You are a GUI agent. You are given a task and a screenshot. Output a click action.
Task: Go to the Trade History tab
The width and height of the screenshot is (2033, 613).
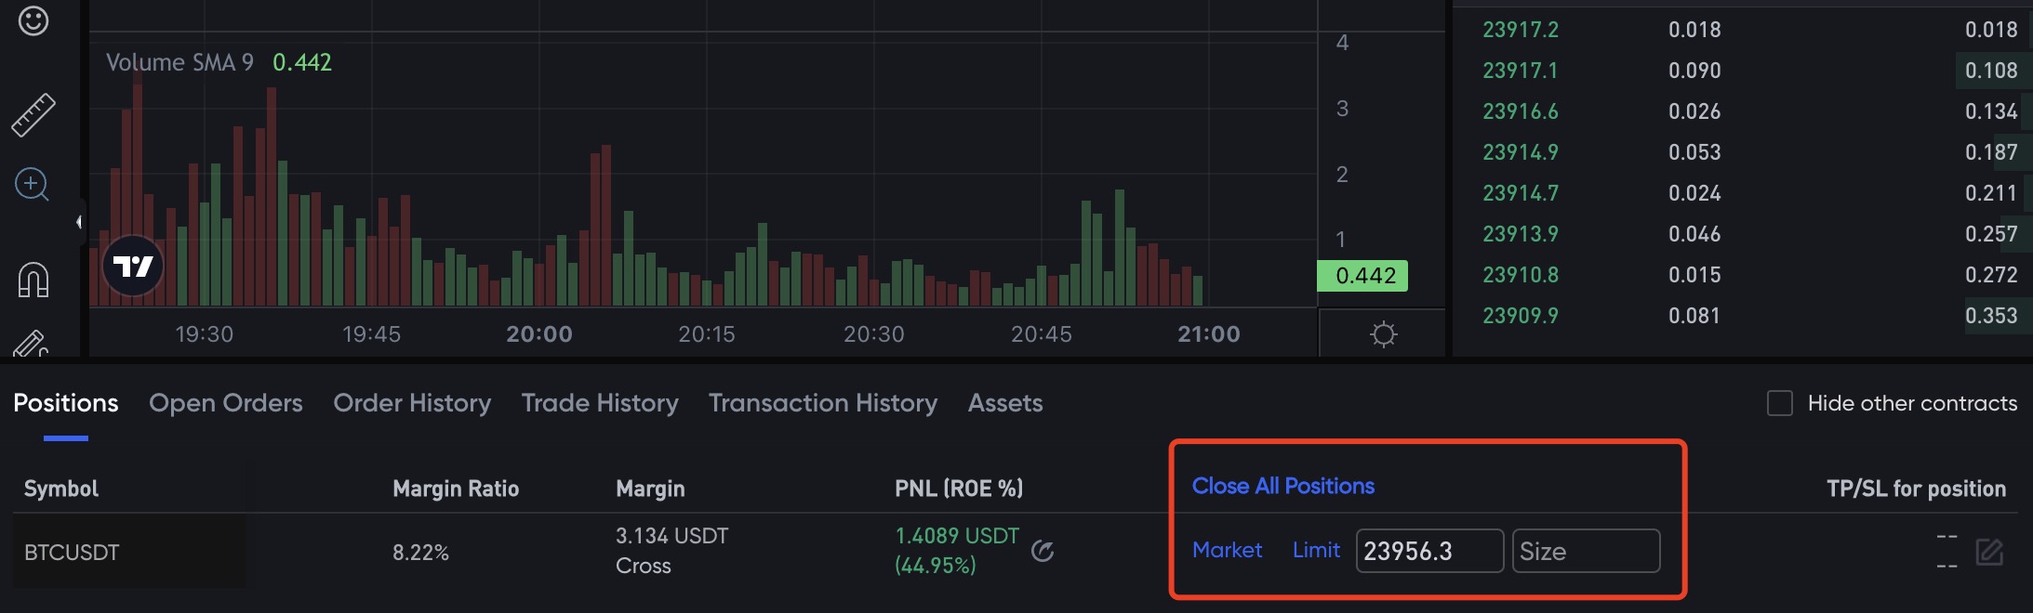600,403
